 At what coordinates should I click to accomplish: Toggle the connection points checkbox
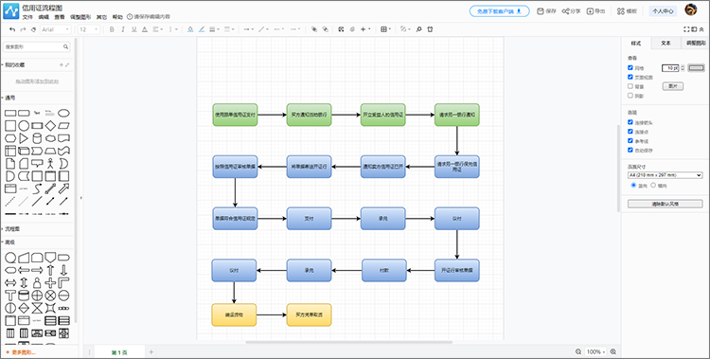coord(630,132)
